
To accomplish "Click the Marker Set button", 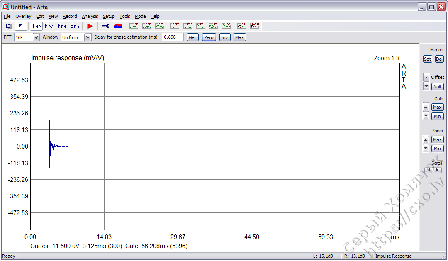I will (x=427, y=59).
